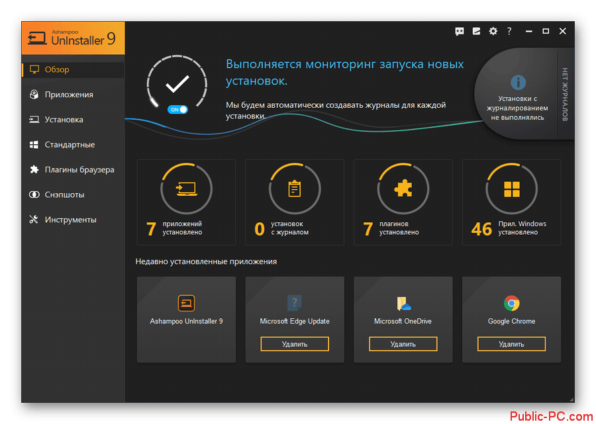Click the logged installations clipboard circle icon
This screenshot has height=424, width=596.
click(295, 190)
